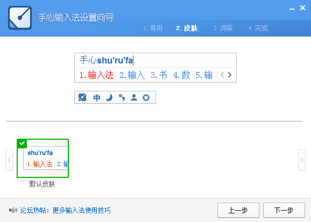Toggle the moon half-width/full-width icon

109,97
